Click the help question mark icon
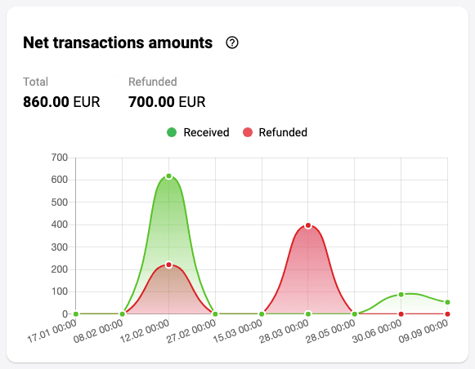This screenshot has width=475, height=369. click(x=232, y=42)
